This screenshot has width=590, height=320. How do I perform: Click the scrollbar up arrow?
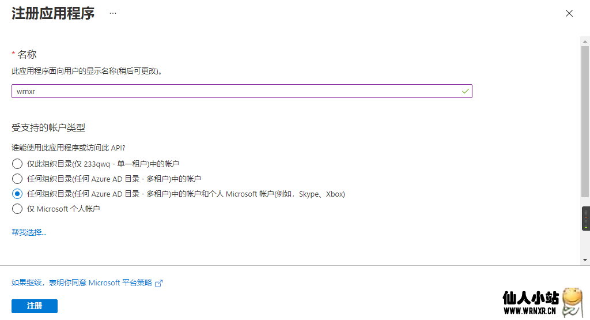[585, 42]
